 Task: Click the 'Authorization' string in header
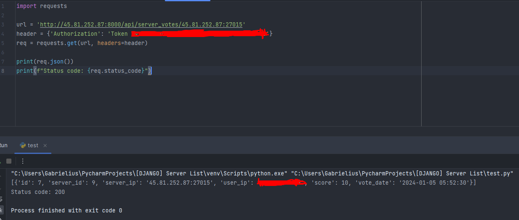[74, 34]
